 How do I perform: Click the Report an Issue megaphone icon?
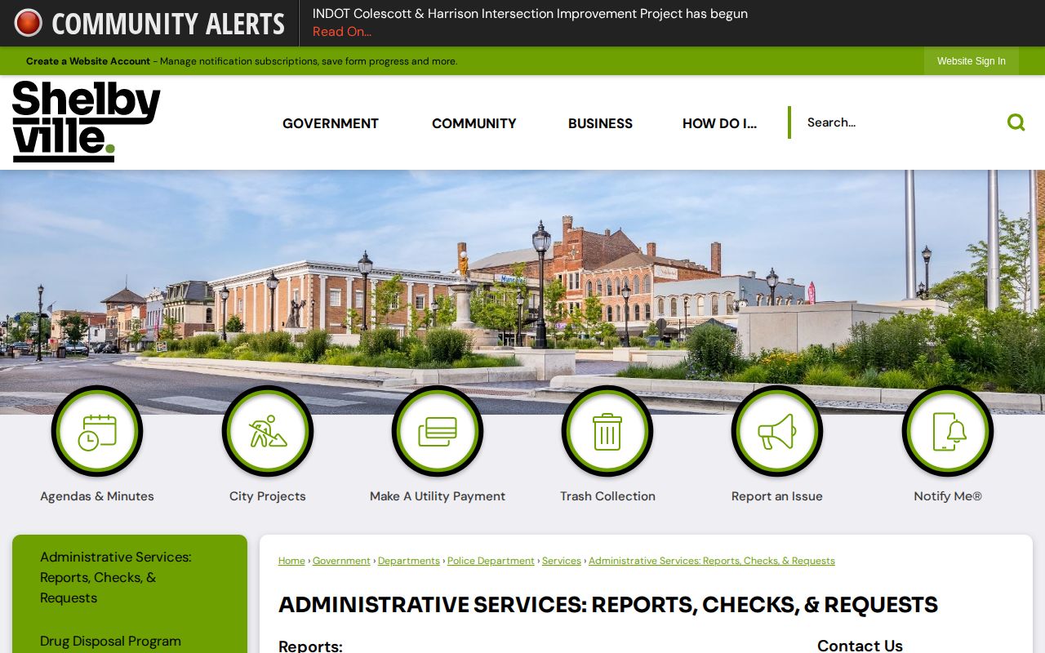(777, 431)
